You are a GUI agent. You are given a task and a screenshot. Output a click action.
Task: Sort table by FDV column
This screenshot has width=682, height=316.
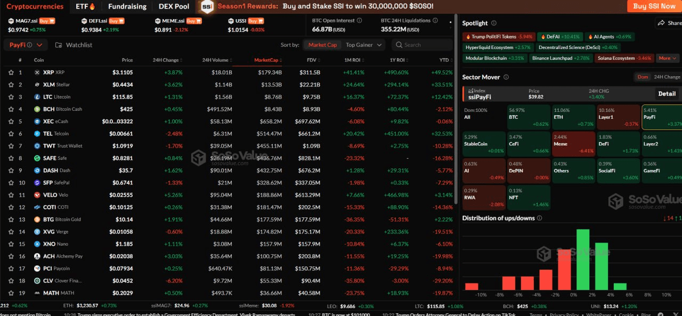[x=313, y=60]
